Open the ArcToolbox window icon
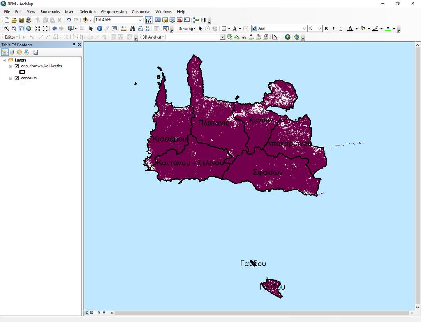 (180, 20)
